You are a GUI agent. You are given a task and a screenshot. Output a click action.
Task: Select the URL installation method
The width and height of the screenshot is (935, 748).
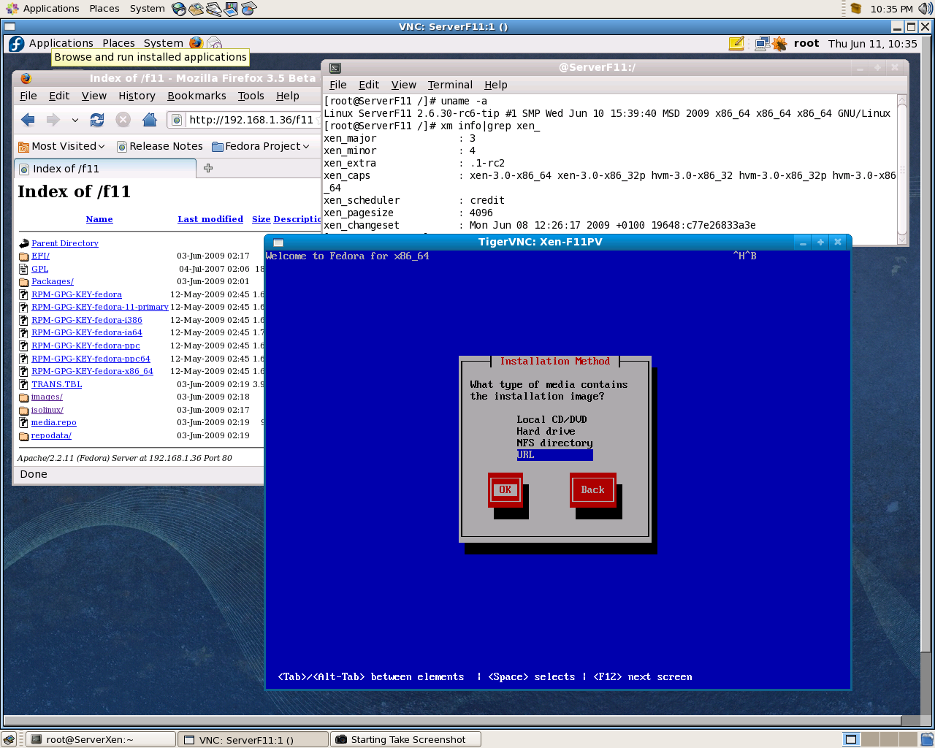[555, 455]
